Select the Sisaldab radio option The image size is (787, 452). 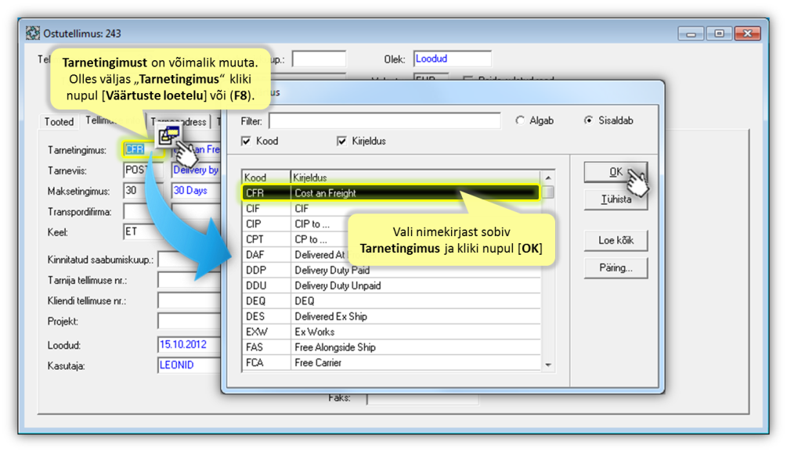point(588,120)
